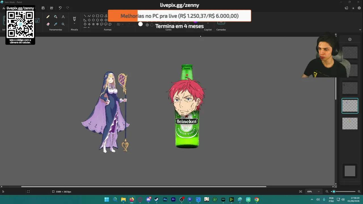Launch Photoshop from the taskbar
363x204 pixels.
pyautogui.click(x=165, y=199)
